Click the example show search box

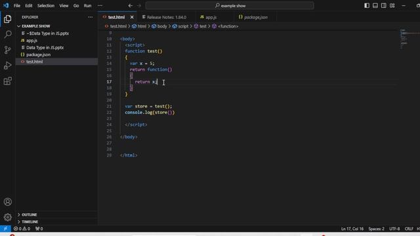click(x=230, y=5)
